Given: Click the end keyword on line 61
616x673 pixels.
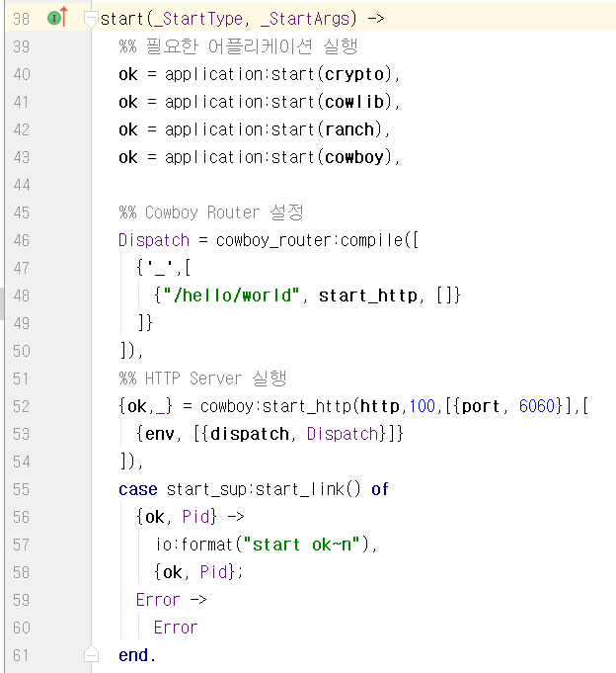Looking at the screenshot, I should pos(133,655).
